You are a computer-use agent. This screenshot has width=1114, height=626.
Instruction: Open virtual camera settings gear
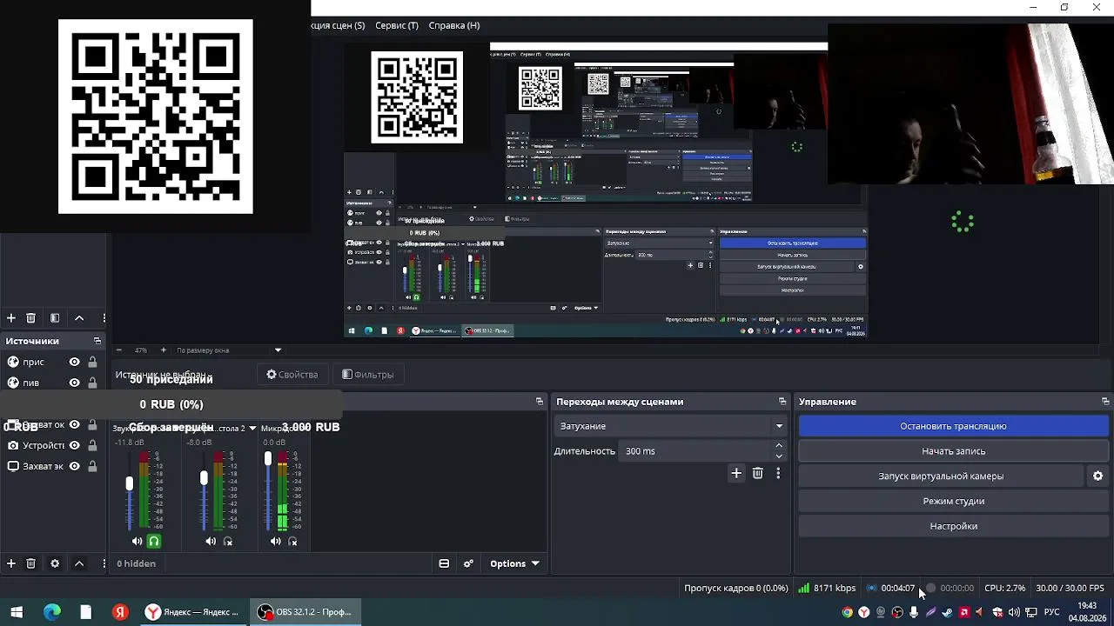pos(1097,476)
